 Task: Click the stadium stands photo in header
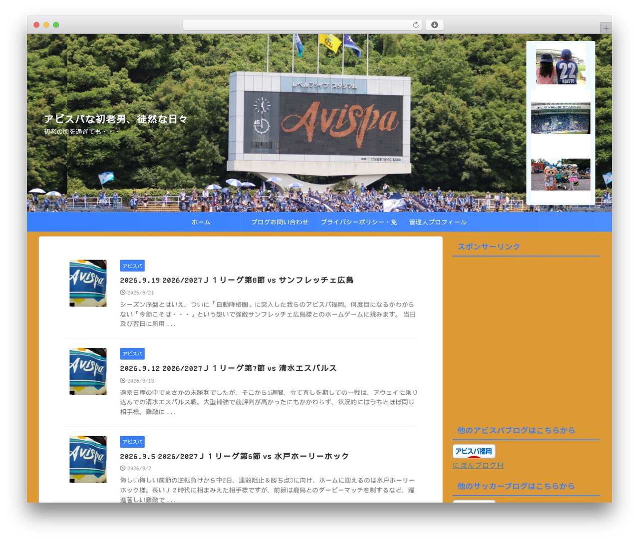pos(561,118)
